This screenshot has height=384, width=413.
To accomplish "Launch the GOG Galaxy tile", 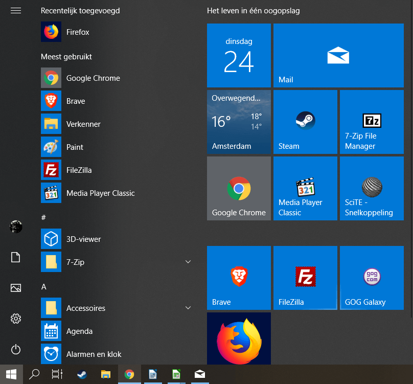I will [372, 278].
